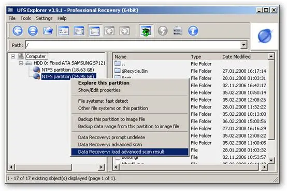Click into the Path input field
The height and width of the screenshot is (191, 287).
pos(133,45)
